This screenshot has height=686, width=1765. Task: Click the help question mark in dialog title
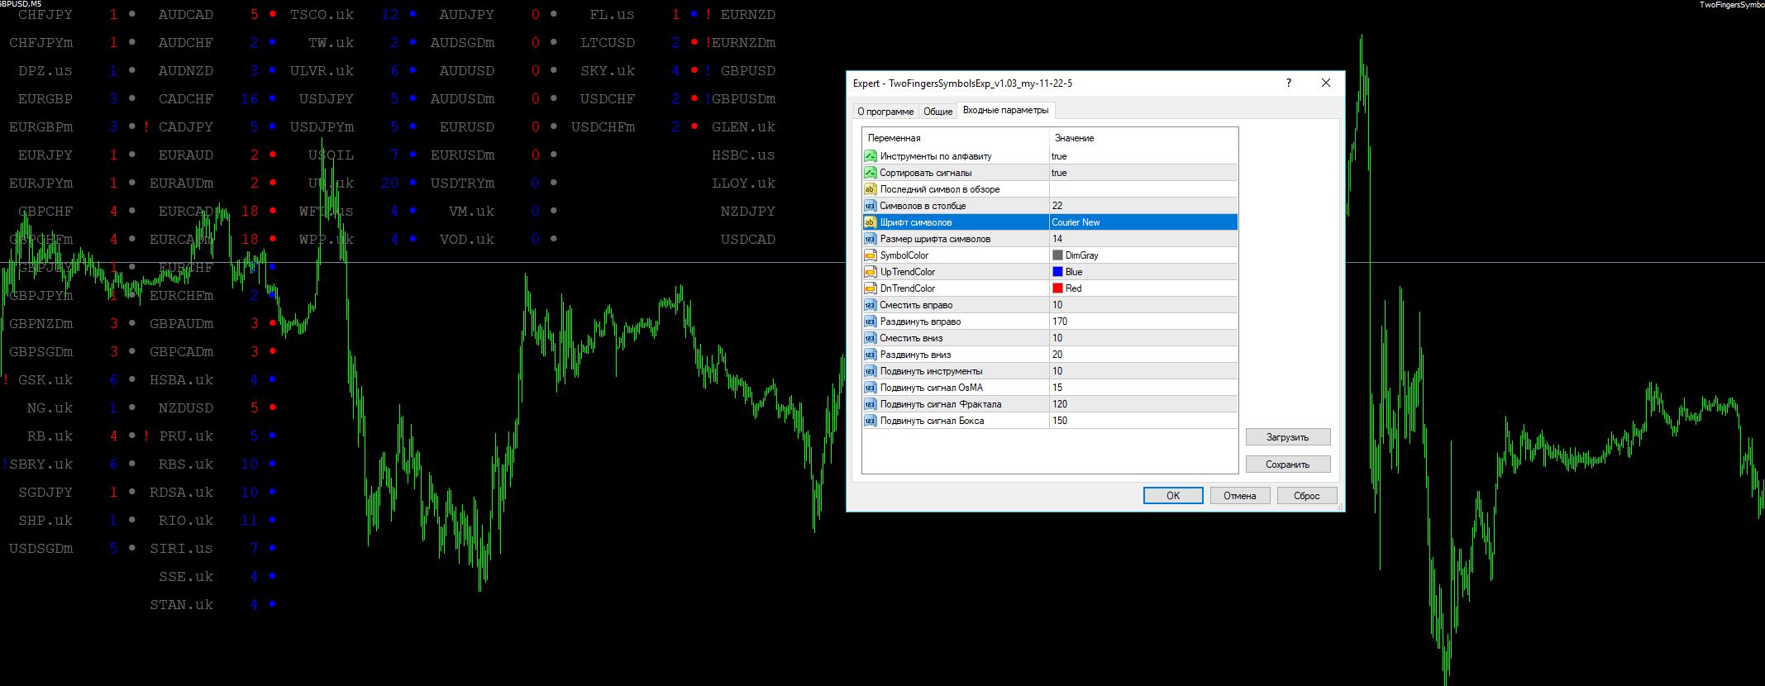(1289, 83)
